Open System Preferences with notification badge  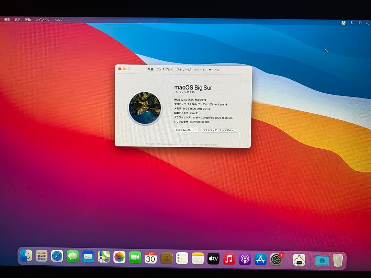tap(276, 258)
